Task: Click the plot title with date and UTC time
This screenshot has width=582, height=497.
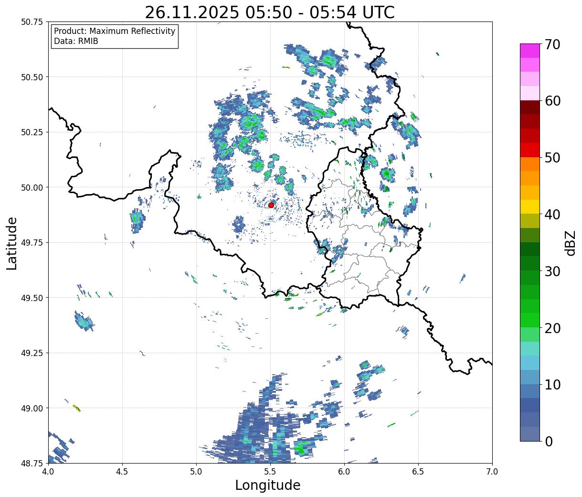Action: pyautogui.click(x=270, y=12)
